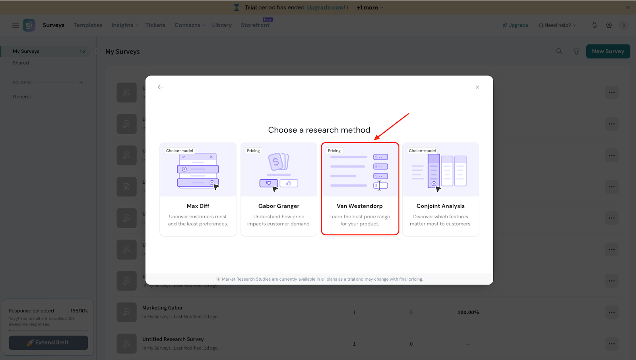Add a new folder with plus icon
The height and width of the screenshot is (360, 636).
[81, 83]
